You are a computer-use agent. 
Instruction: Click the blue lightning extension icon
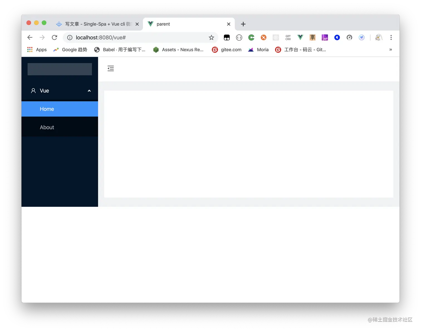pyautogui.click(x=337, y=38)
